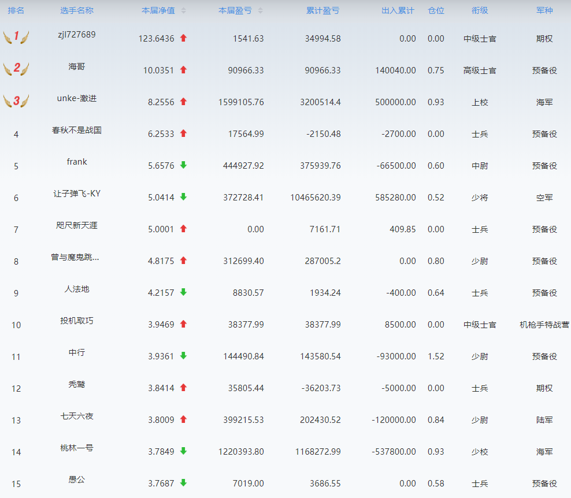Open player 桃林一号
This screenshot has height=498, width=571.
pos(77,448)
